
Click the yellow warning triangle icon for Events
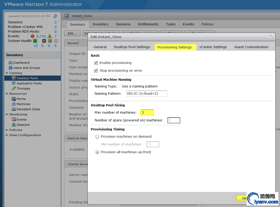(x=50, y=36)
